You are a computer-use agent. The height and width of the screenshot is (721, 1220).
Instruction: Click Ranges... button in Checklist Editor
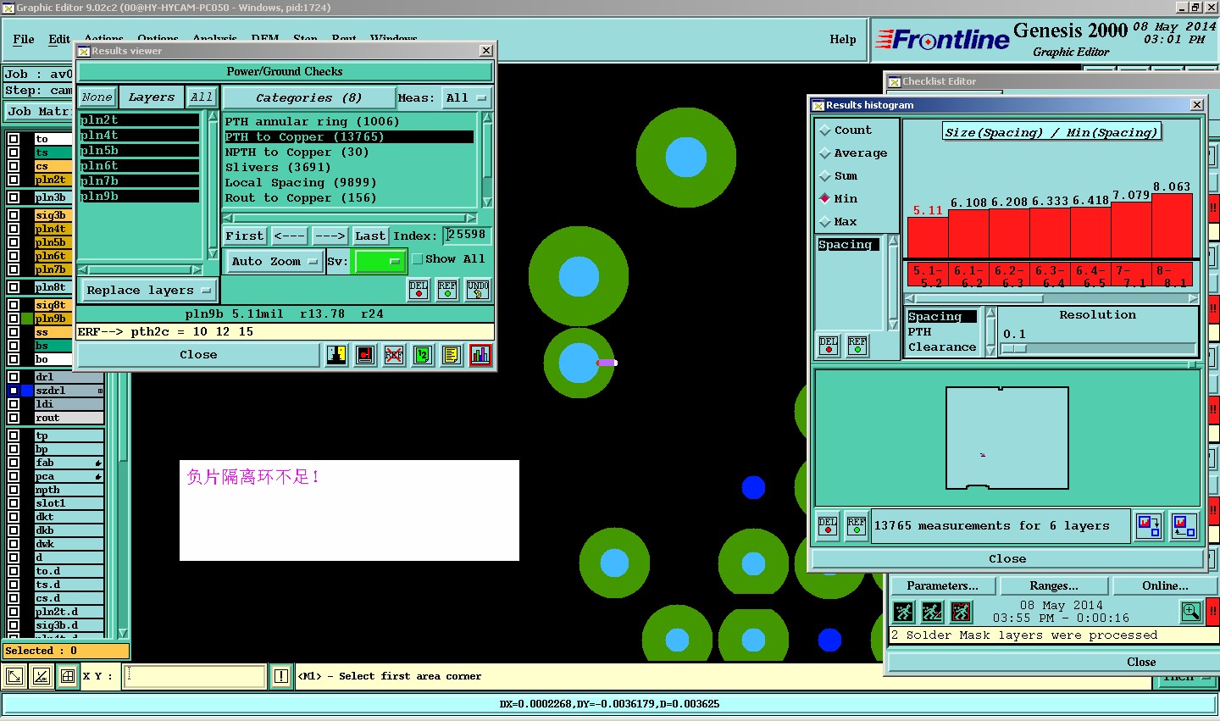(1054, 586)
